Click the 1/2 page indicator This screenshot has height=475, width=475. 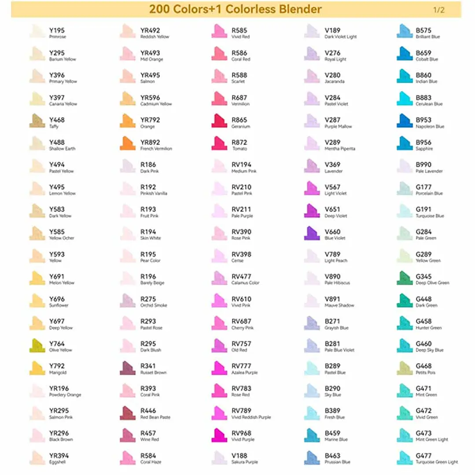[x=439, y=10]
